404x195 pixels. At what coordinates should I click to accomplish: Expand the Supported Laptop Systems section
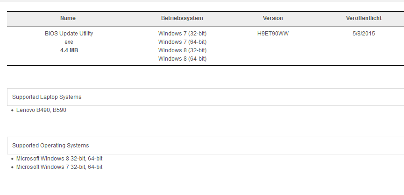click(47, 97)
